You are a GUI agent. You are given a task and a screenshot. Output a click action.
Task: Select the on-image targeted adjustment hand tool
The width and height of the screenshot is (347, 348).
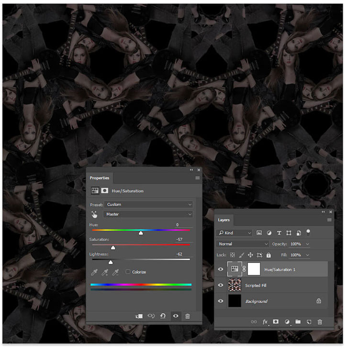pos(95,215)
